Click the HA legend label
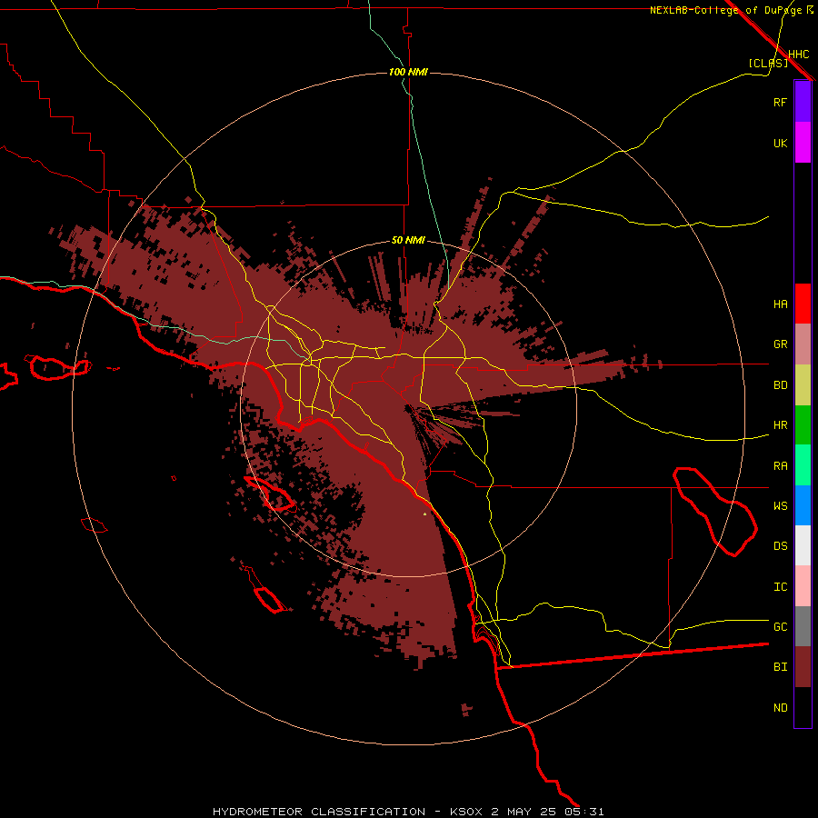The image size is (818, 818). (780, 304)
